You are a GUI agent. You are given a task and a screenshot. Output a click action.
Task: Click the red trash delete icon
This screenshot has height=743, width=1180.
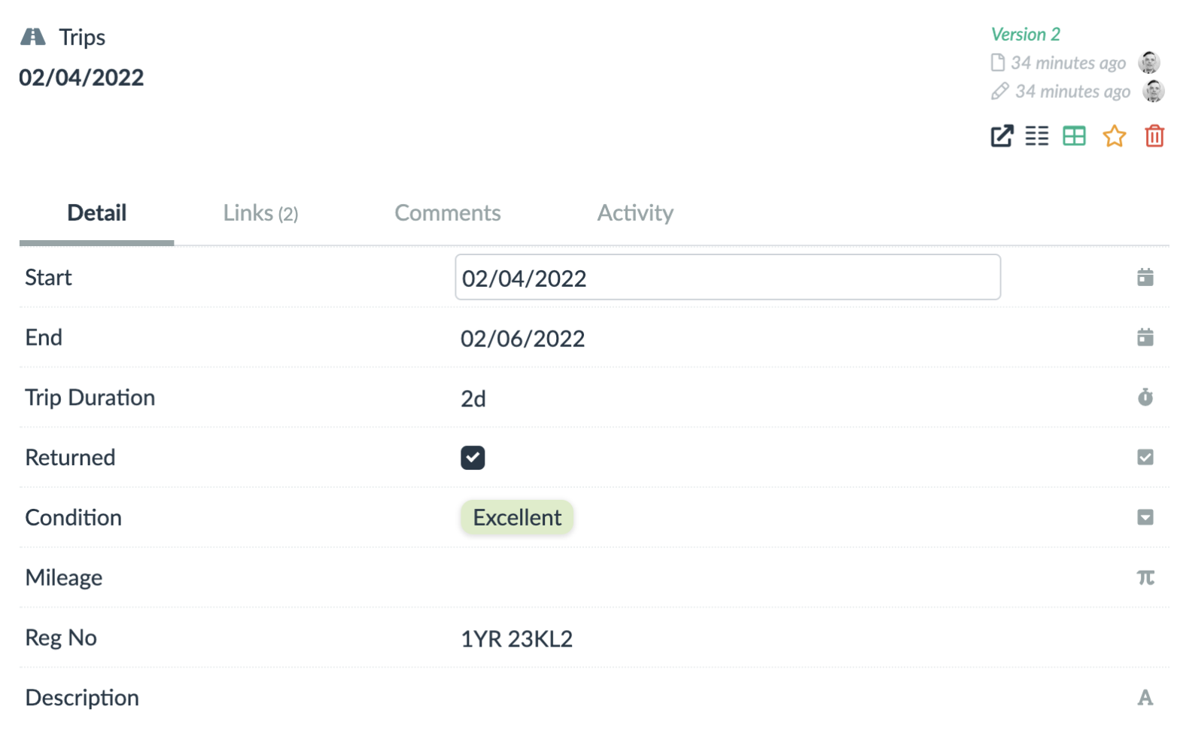1154,136
